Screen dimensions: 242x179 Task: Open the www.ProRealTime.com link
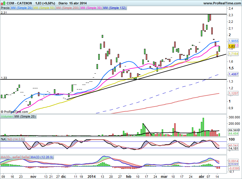click(222, 3)
